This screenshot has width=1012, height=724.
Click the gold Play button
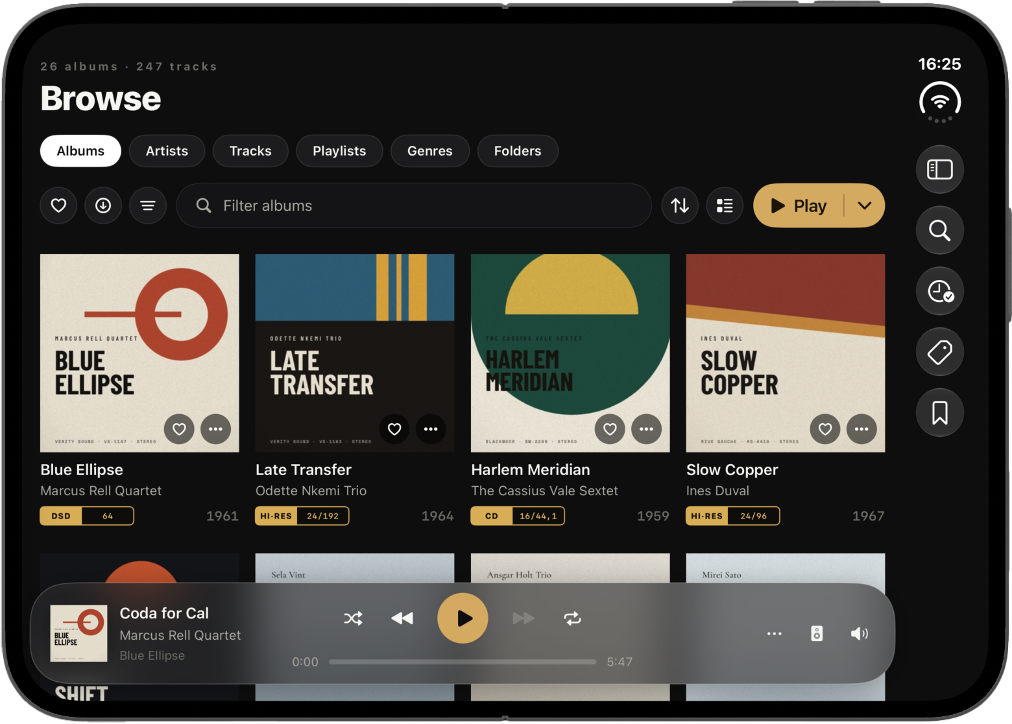[799, 205]
